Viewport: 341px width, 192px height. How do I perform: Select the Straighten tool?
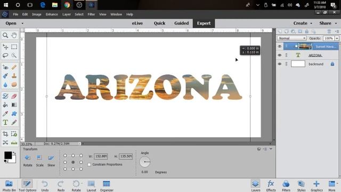(x=14, y=142)
